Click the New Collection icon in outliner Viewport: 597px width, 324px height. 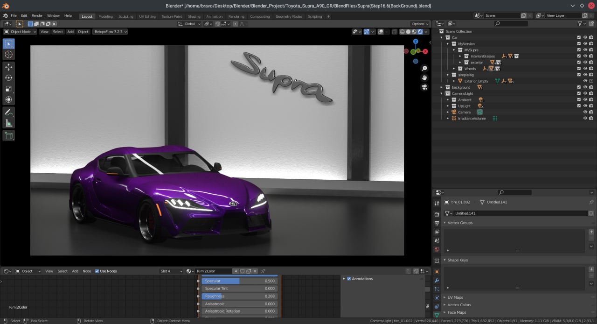(x=591, y=23)
